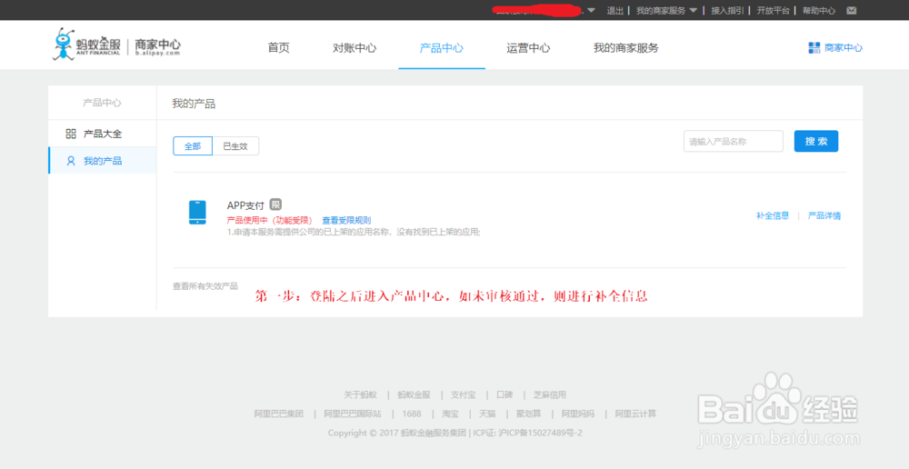Viewport: 909px width, 469px height.
Task: Click 退出 to log out
Action: (x=615, y=10)
